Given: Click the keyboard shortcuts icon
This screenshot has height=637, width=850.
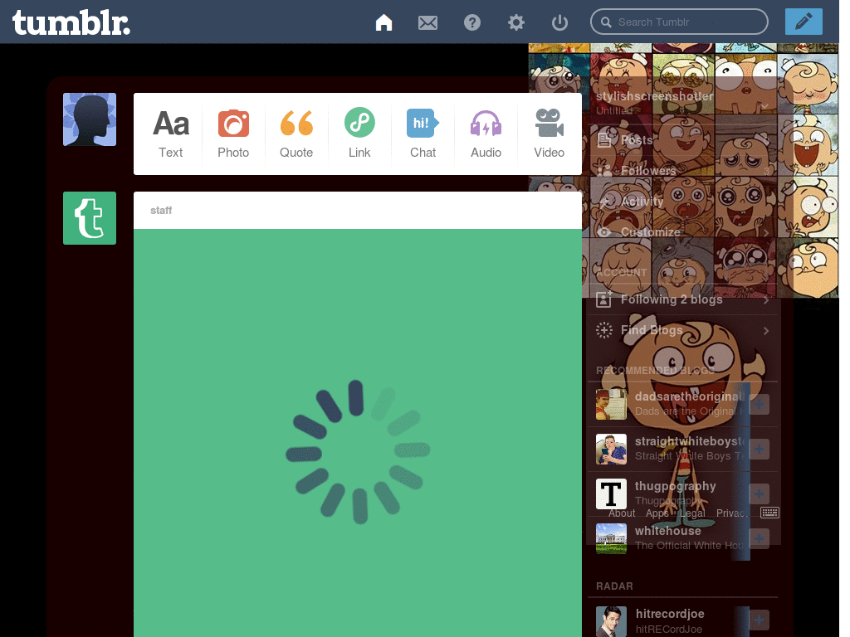Looking at the screenshot, I should pyautogui.click(x=769, y=513).
